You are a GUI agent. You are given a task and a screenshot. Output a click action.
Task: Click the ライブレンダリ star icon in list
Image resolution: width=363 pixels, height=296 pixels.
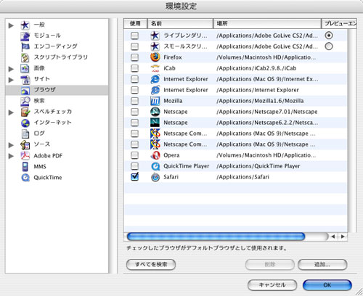tap(155, 36)
